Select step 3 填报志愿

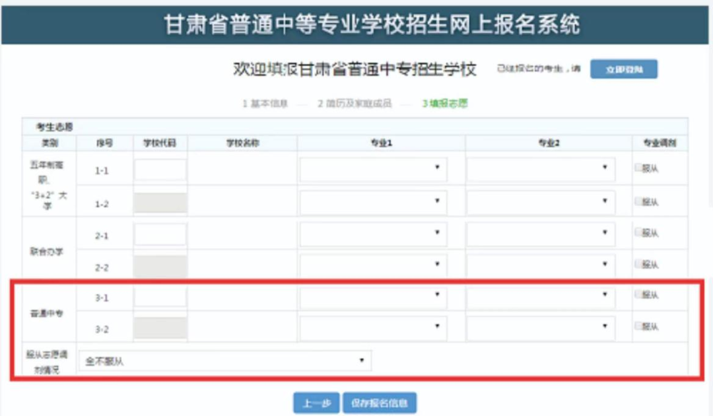(x=445, y=104)
